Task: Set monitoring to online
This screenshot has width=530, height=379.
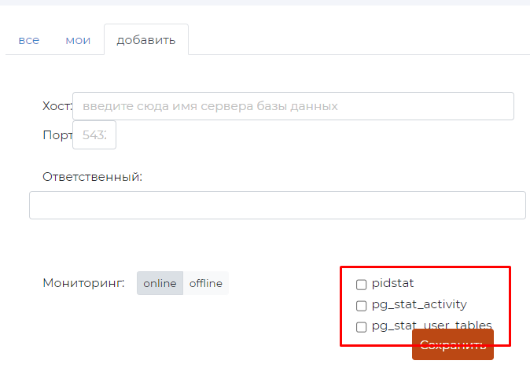Action: (160, 283)
